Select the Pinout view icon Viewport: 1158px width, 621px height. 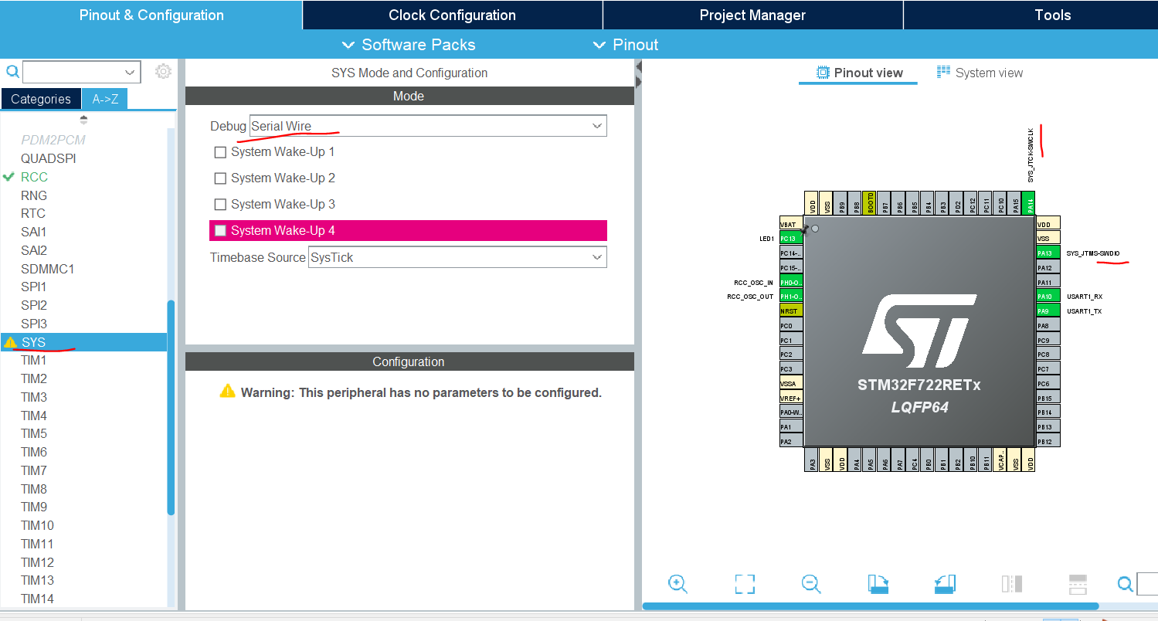(x=857, y=72)
